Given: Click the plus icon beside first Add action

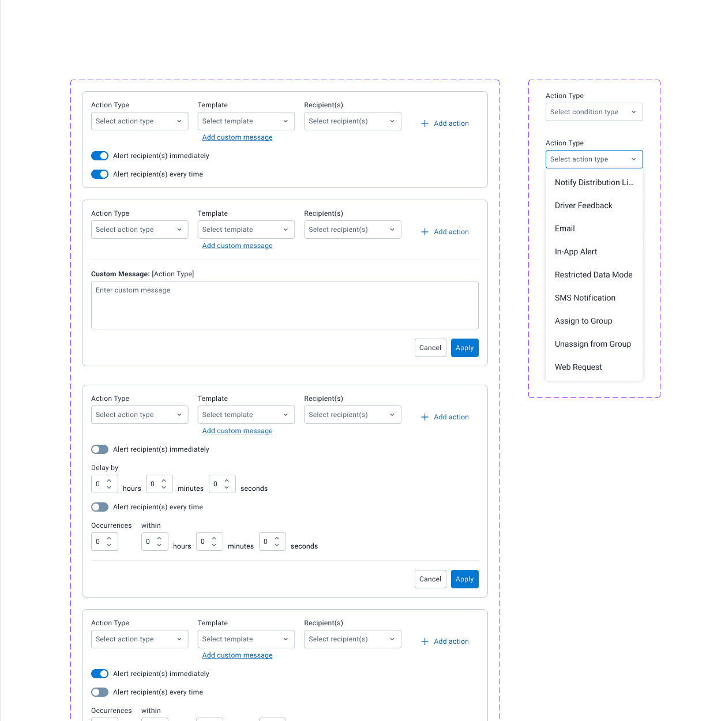Looking at the screenshot, I should [x=425, y=123].
